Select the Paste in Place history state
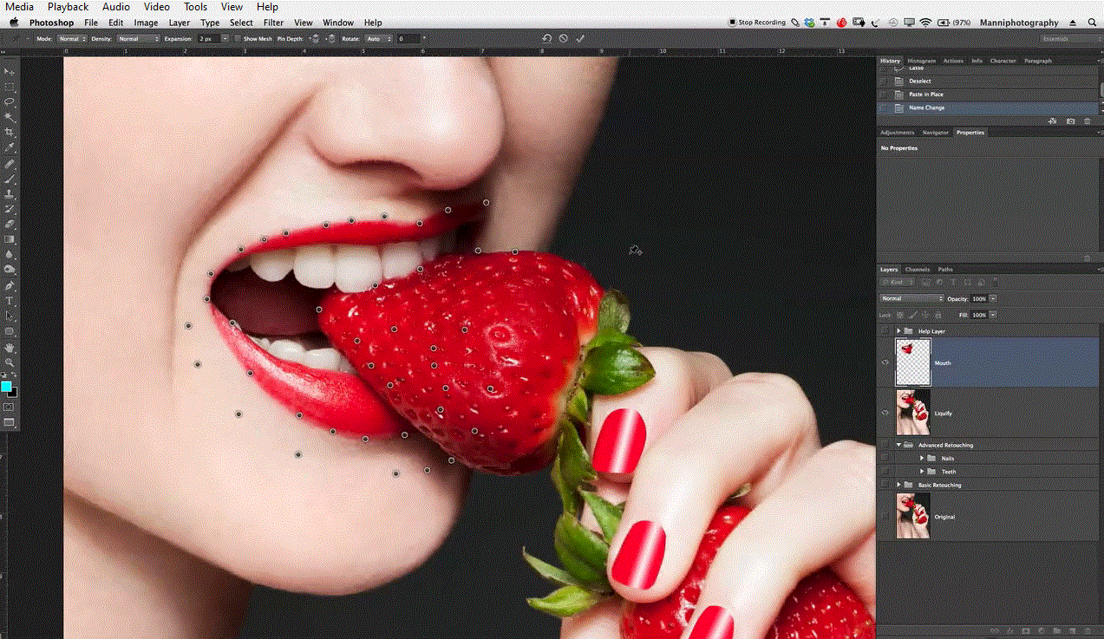 click(x=926, y=95)
